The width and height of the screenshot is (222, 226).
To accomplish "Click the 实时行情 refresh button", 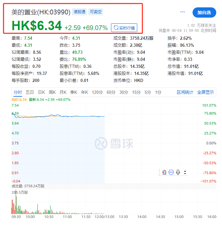I will (124, 28).
